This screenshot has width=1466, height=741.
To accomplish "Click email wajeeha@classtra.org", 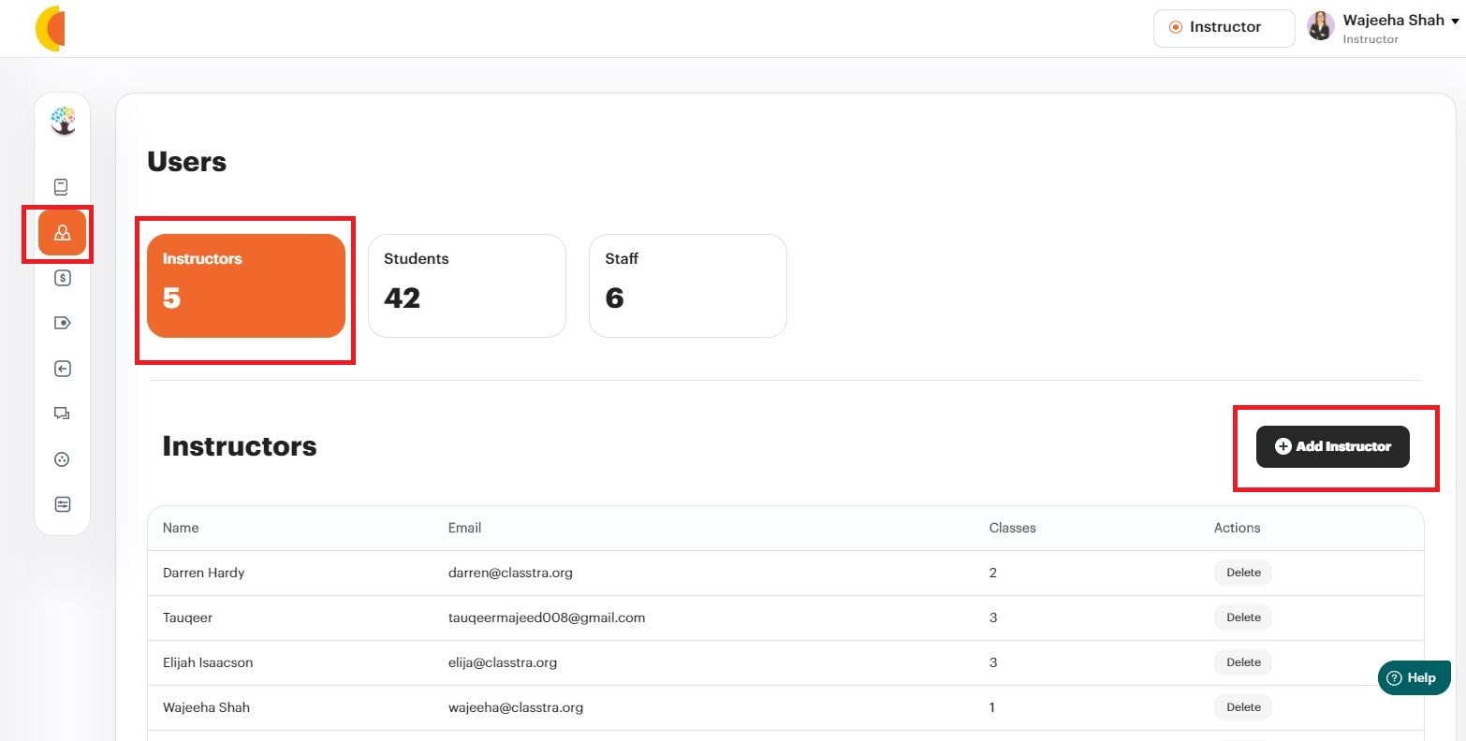I will point(516,707).
